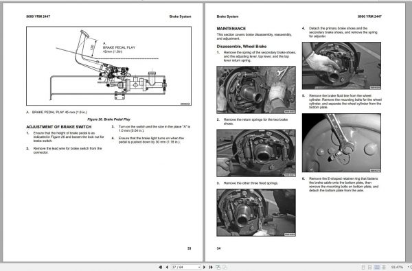The height and width of the screenshot is (271, 412).
Task: Open the page number dropdown arrow
Action: (199, 267)
